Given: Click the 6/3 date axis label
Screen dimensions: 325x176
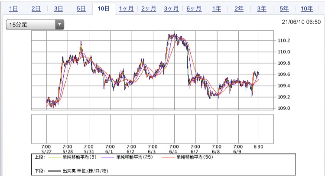Looking at the screenshot, I should (x=152, y=152).
